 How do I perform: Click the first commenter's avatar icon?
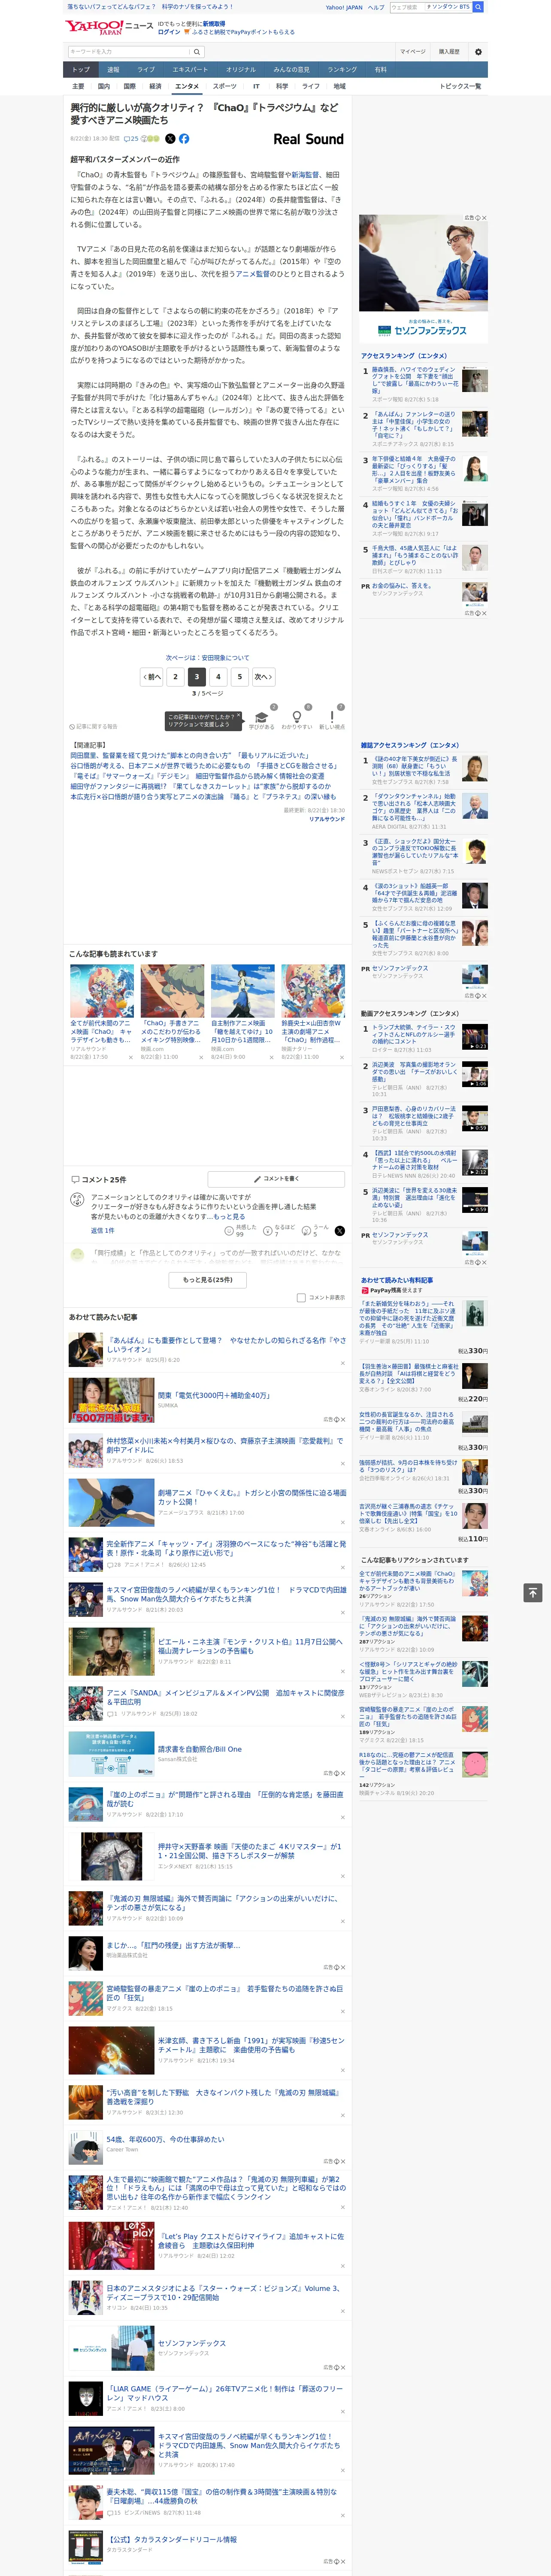(77, 1200)
